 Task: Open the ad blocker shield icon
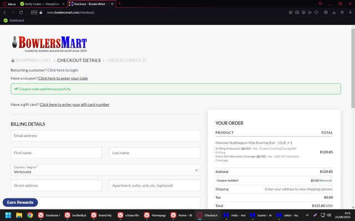[303, 12]
